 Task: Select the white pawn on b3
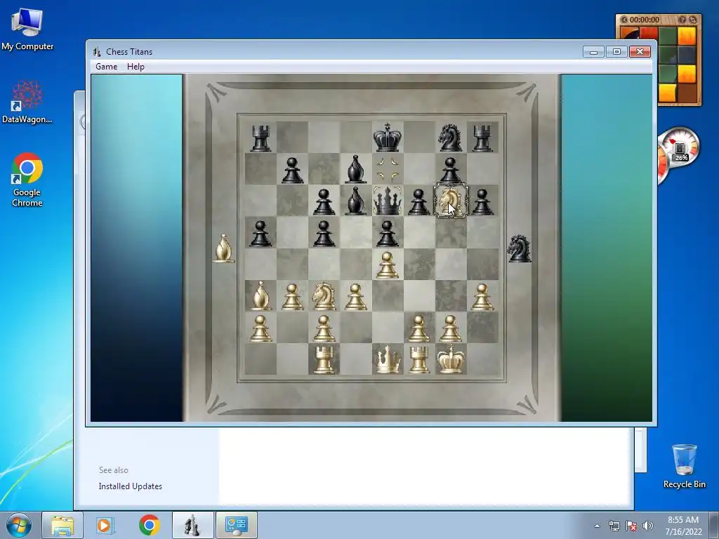click(293, 297)
